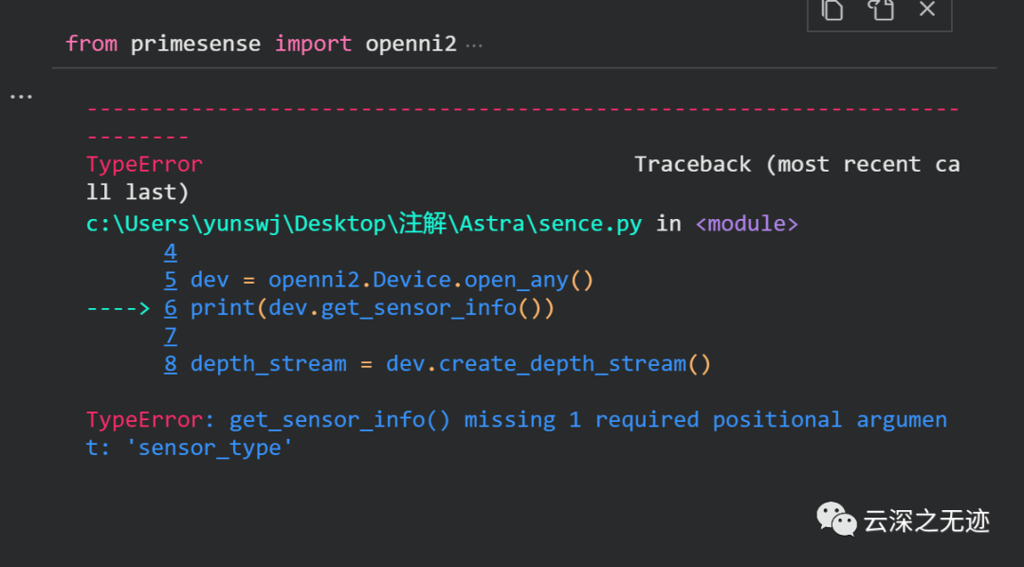
Task: Click line number 4 link
Action: coord(171,251)
